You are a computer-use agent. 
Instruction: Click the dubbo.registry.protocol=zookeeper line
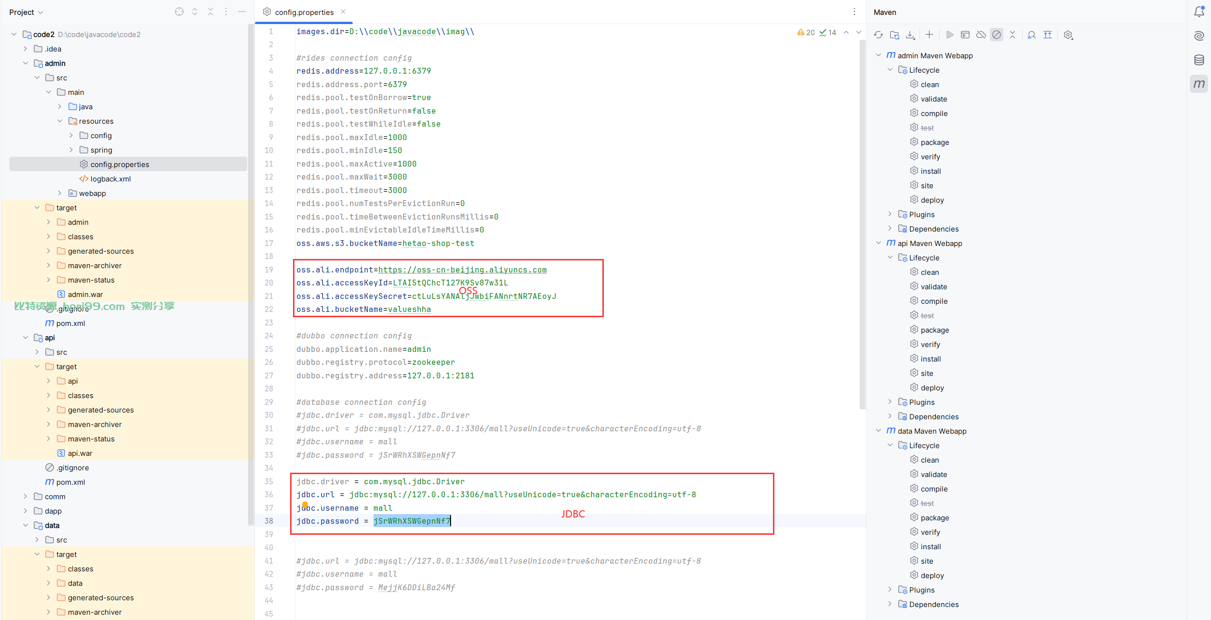375,362
